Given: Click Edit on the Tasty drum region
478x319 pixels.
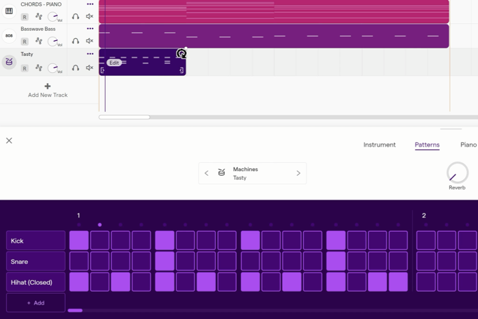Looking at the screenshot, I should point(114,63).
